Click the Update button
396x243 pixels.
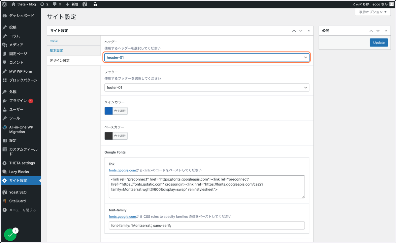tap(379, 43)
